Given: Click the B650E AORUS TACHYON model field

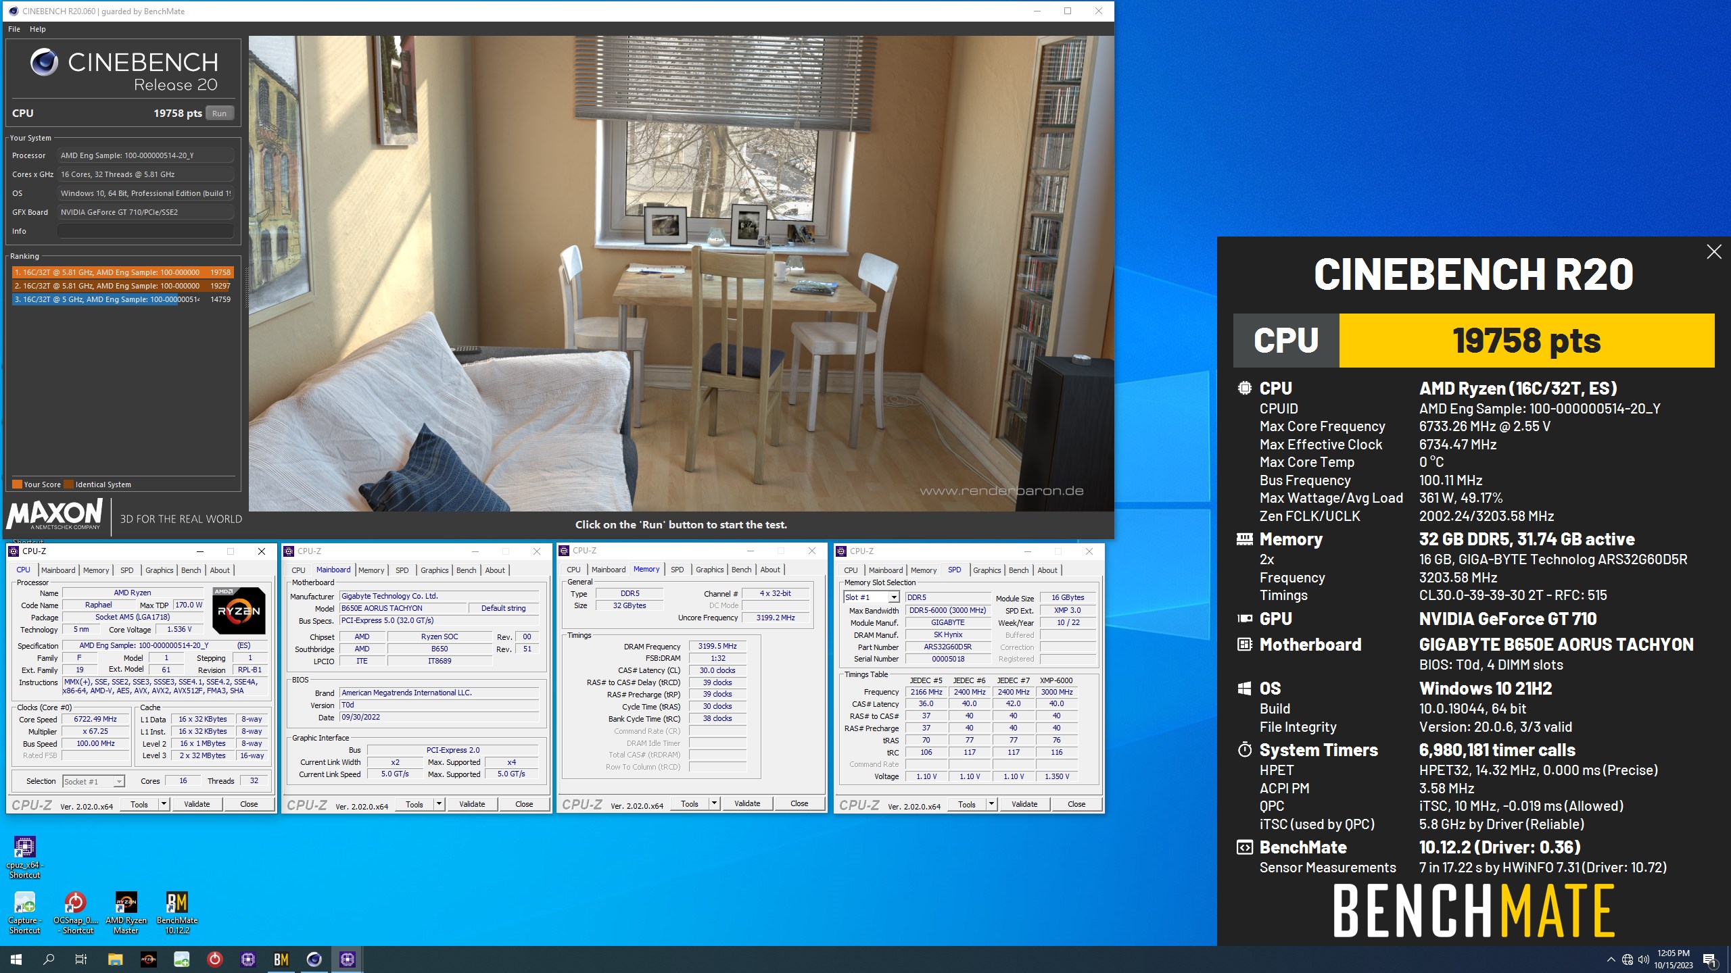Looking at the screenshot, I should click(404, 608).
